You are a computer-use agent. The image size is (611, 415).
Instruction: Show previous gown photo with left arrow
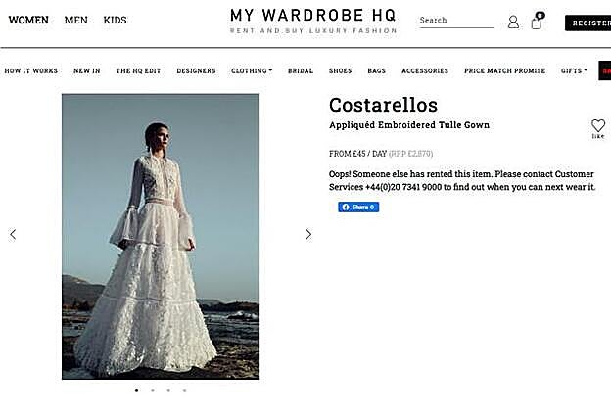[x=13, y=234]
